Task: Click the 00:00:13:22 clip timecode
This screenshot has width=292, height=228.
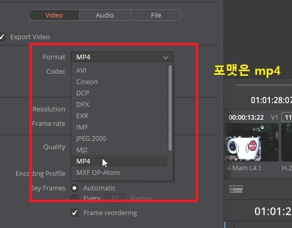Action: click(246, 118)
